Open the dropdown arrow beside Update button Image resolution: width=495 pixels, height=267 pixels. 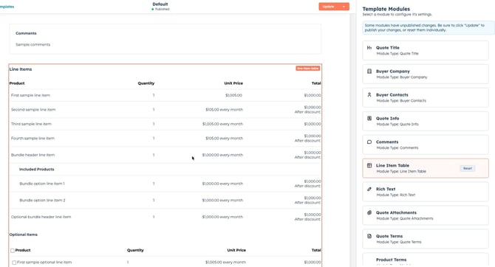[x=344, y=7]
